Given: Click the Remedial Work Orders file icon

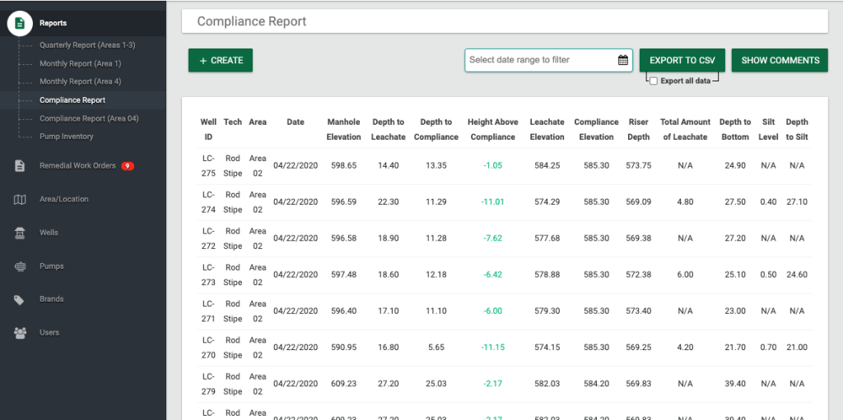Looking at the screenshot, I should 20,166.
